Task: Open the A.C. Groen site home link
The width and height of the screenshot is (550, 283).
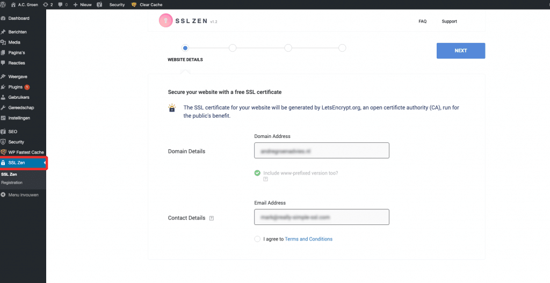Action: point(25,4)
